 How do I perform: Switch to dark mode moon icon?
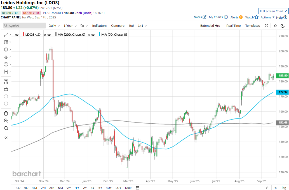coord(283,26)
